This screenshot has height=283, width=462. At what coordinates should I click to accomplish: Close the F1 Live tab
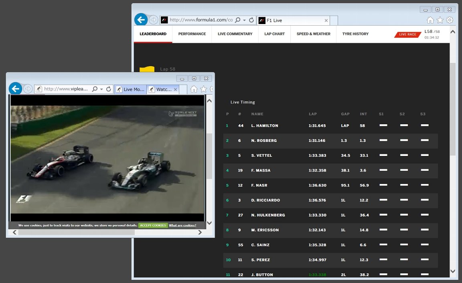tap(326, 20)
